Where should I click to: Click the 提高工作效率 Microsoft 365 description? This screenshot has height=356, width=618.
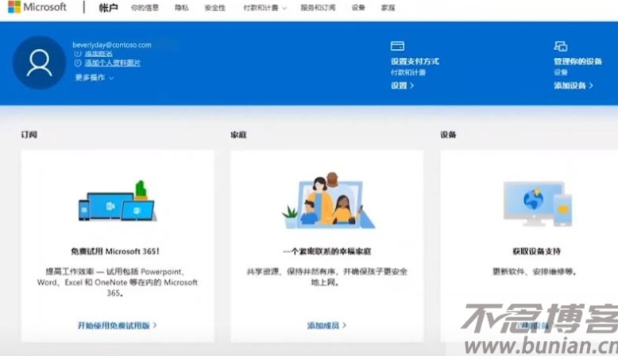click(x=117, y=282)
